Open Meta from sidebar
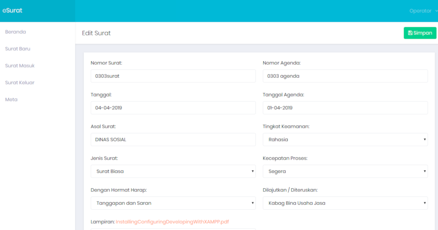The image size is (438, 230). click(11, 99)
